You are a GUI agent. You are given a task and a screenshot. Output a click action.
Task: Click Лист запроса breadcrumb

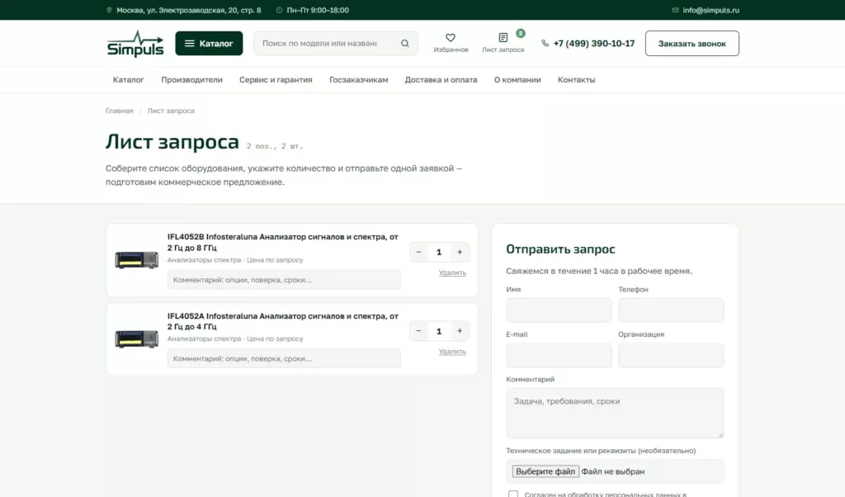click(171, 111)
